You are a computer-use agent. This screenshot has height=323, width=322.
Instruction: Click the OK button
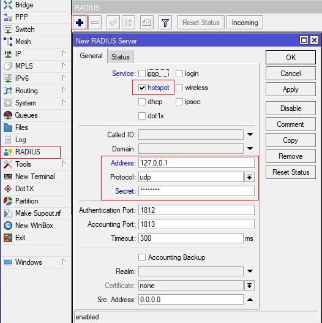click(291, 57)
